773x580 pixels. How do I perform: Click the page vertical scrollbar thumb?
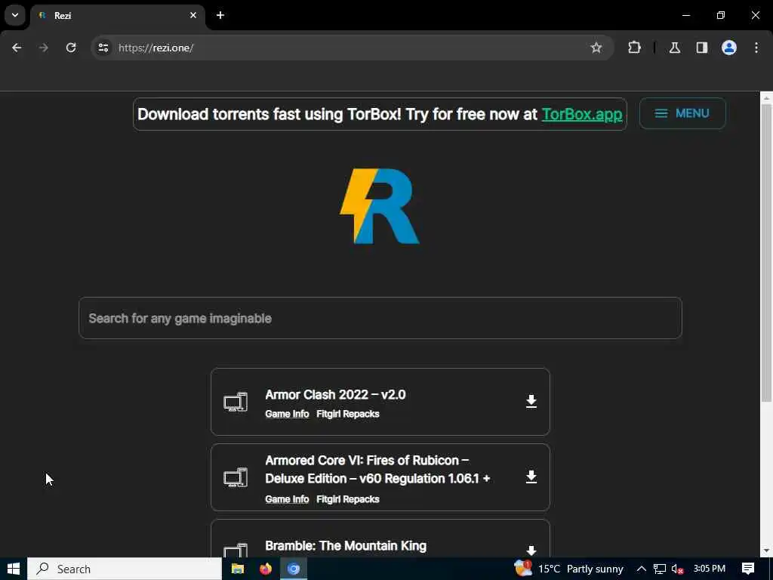point(766,251)
